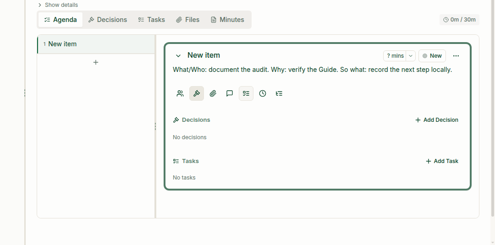Click the 0m / 30m time indicator
Image resolution: width=495 pixels, height=245 pixels.
(459, 20)
